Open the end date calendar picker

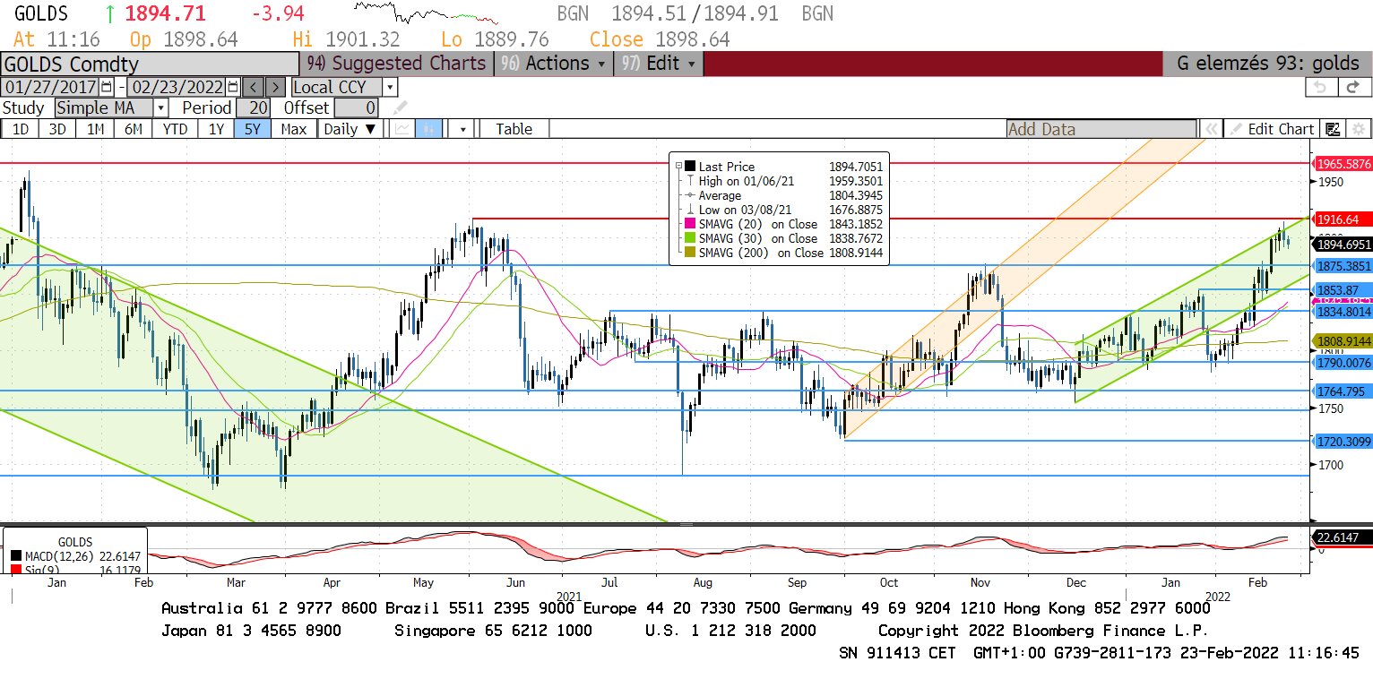233,87
